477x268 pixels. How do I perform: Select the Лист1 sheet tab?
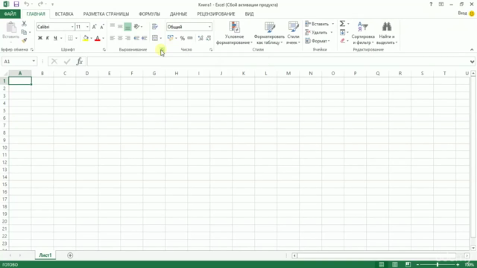pyautogui.click(x=45, y=255)
